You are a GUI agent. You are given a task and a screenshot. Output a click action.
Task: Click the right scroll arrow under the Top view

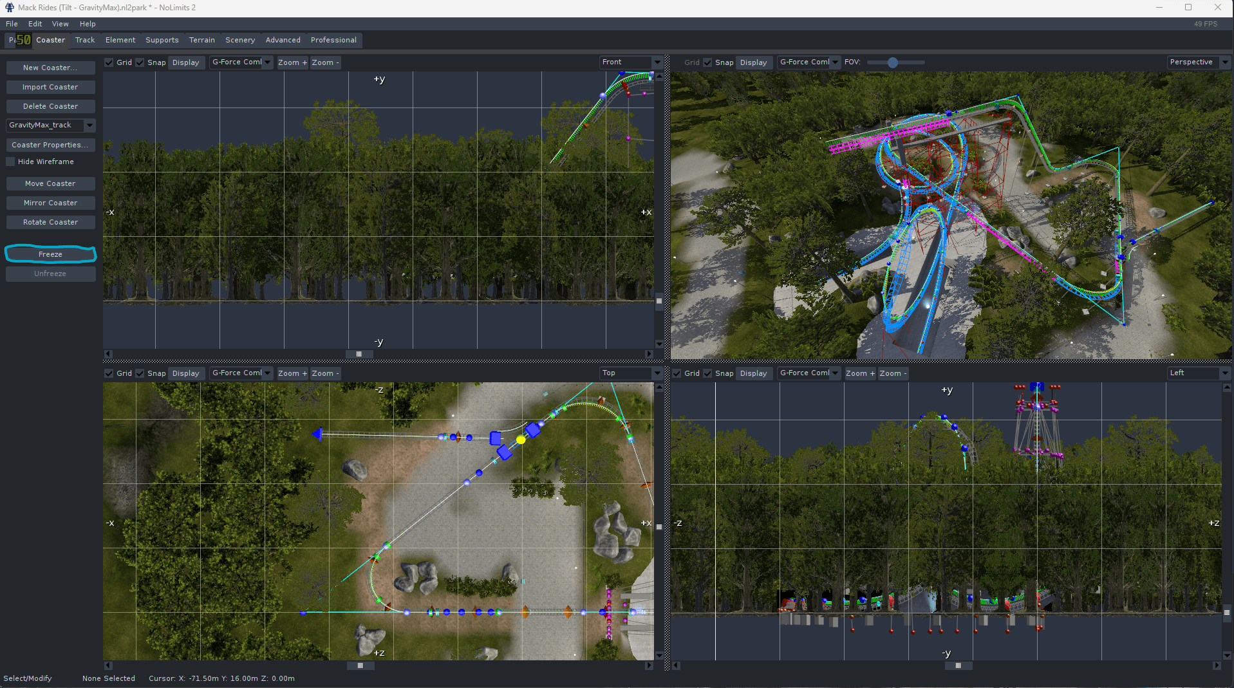point(649,665)
